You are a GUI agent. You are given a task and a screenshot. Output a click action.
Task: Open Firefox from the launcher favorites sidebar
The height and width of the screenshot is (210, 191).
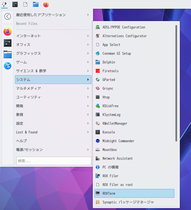coord(8,31)
